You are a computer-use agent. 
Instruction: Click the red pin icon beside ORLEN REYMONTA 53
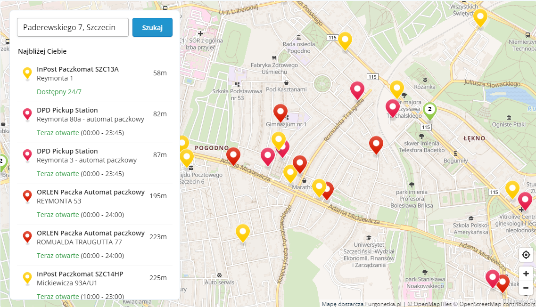[27, 196]
